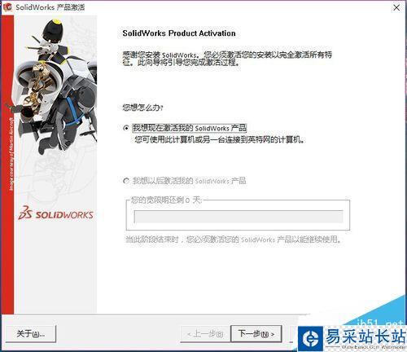Click the < 上一步(B) button
Screen dimensions: 407x352
tap(205, 333)
